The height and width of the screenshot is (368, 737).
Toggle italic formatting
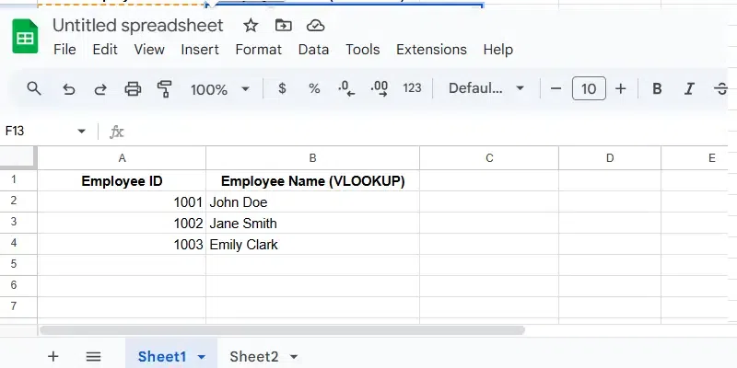[689, 88]
